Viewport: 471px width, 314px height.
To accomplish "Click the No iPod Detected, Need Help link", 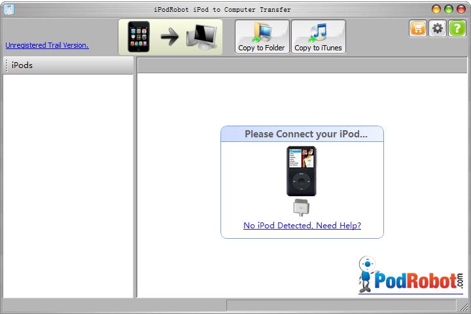I will pyautogui.click(x=302, y=226).
